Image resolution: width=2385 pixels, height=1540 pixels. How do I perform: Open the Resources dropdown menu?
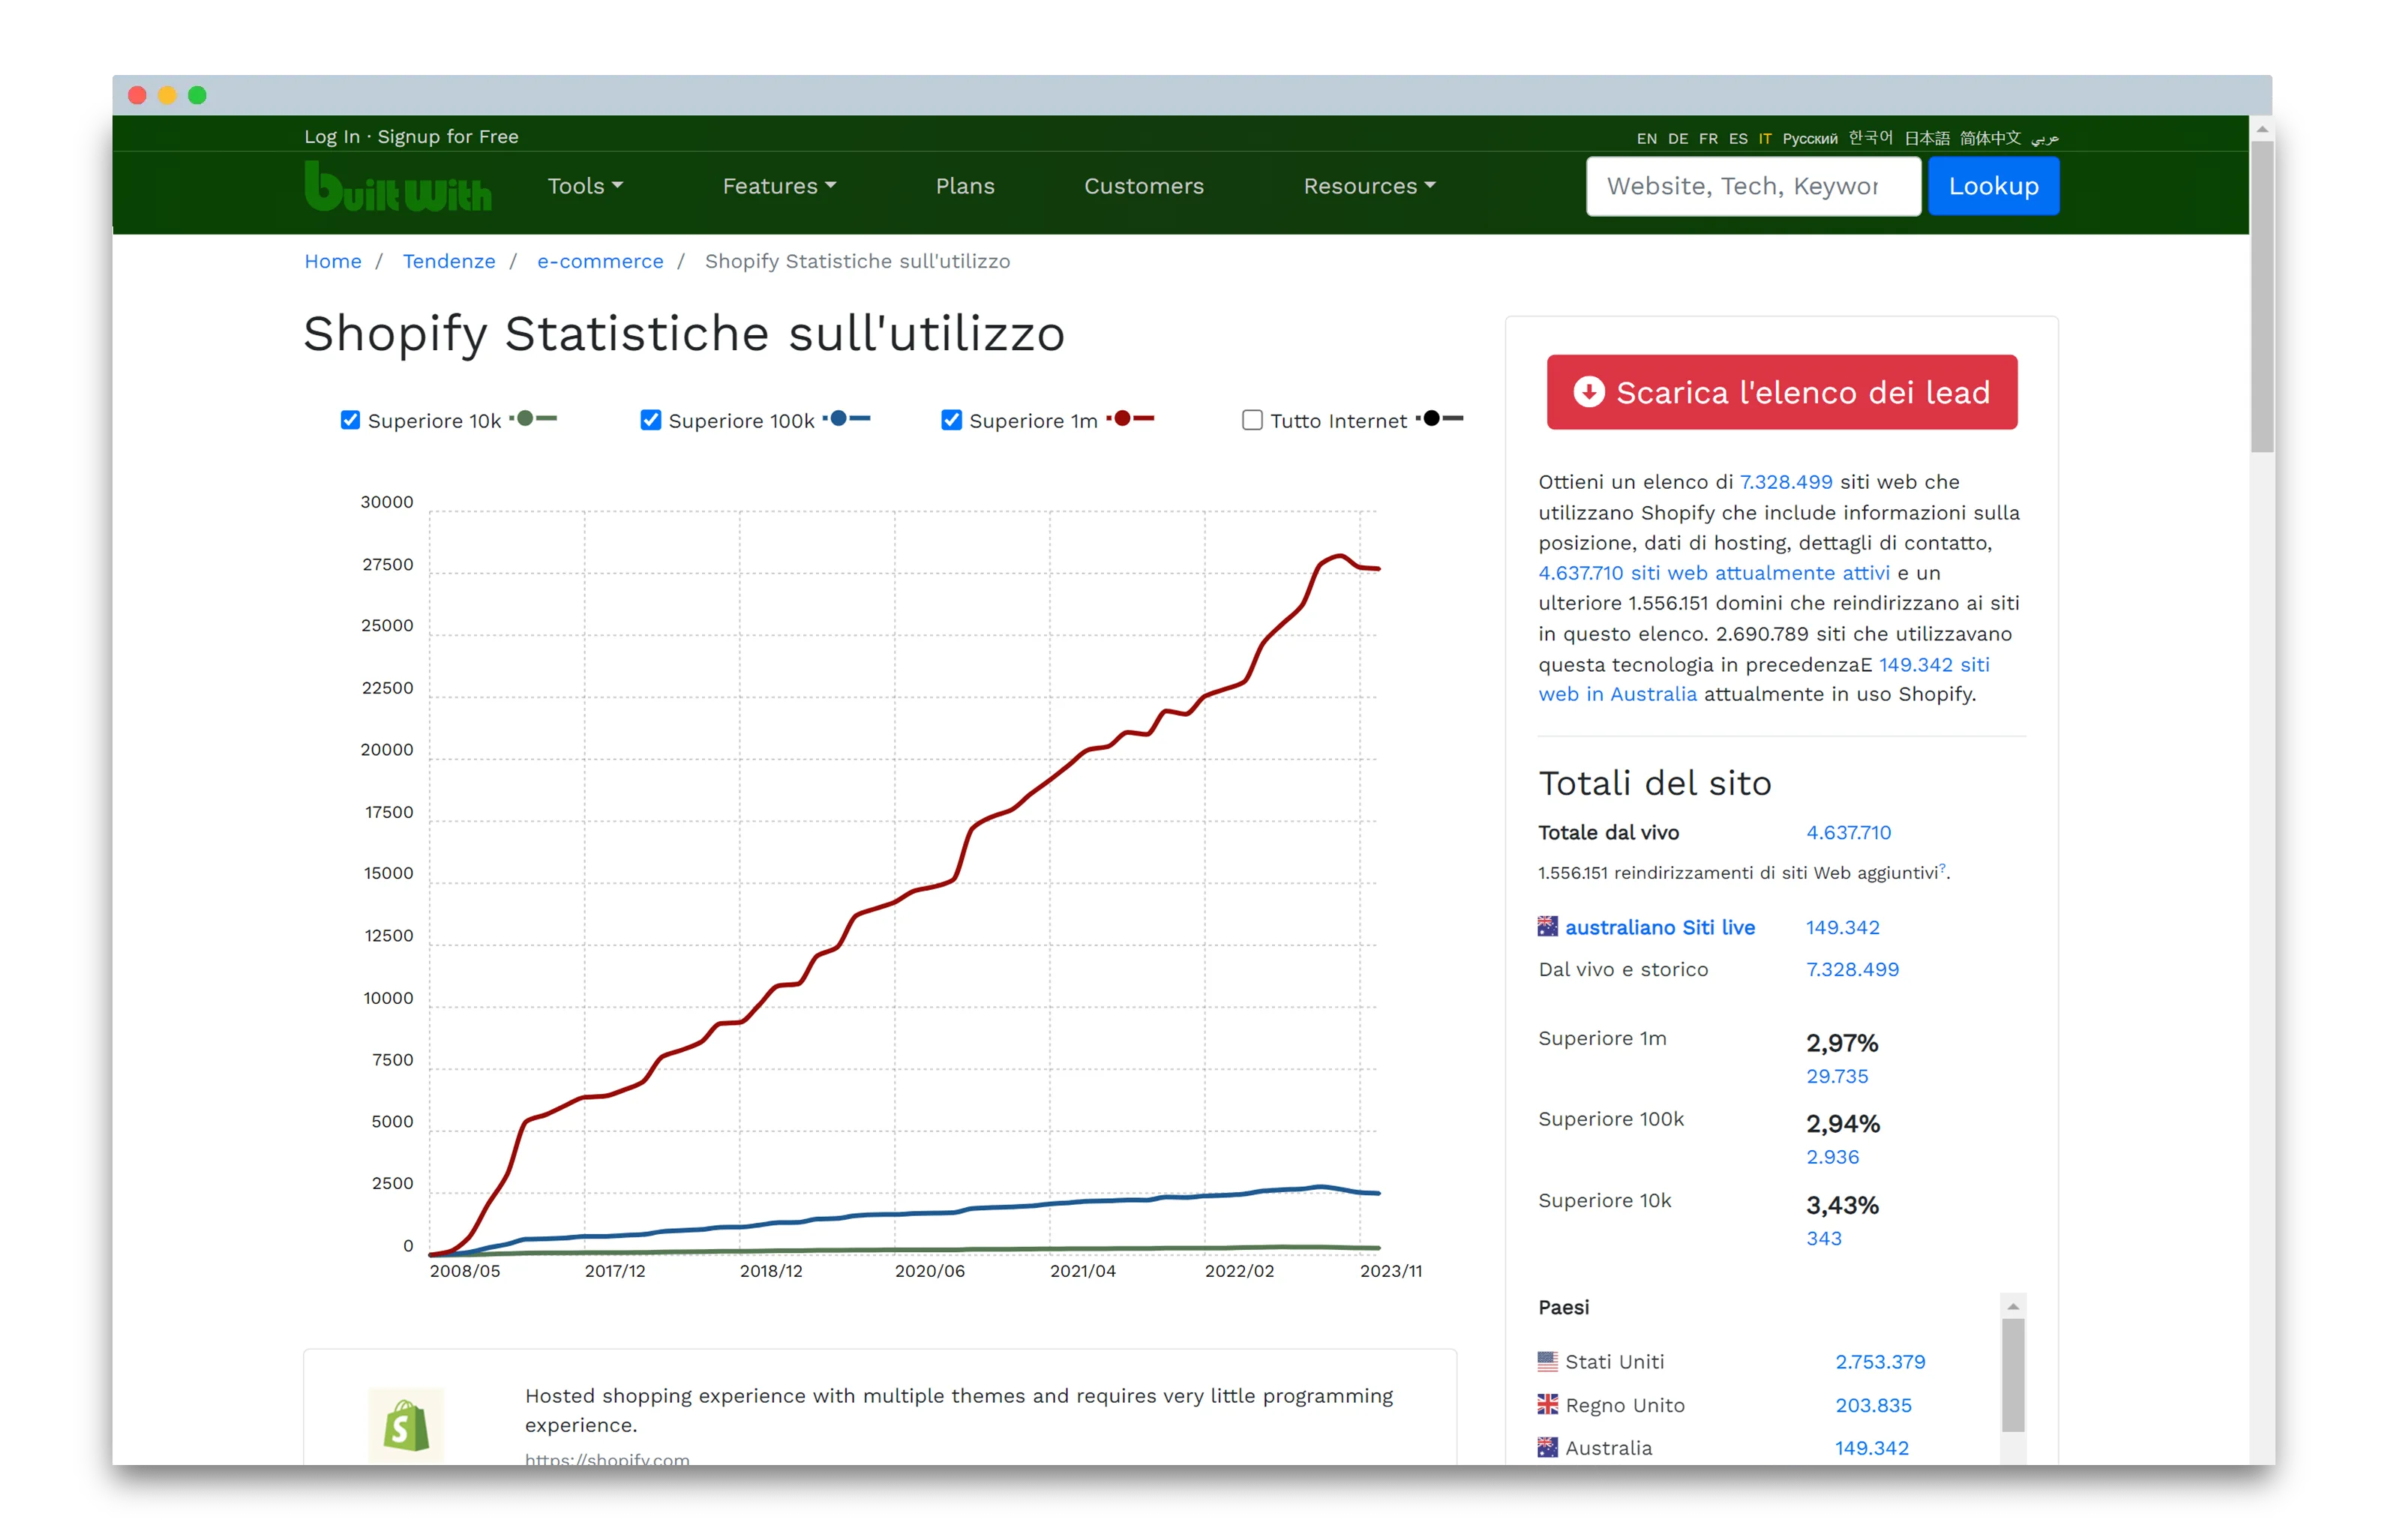tap(1369, 186)
